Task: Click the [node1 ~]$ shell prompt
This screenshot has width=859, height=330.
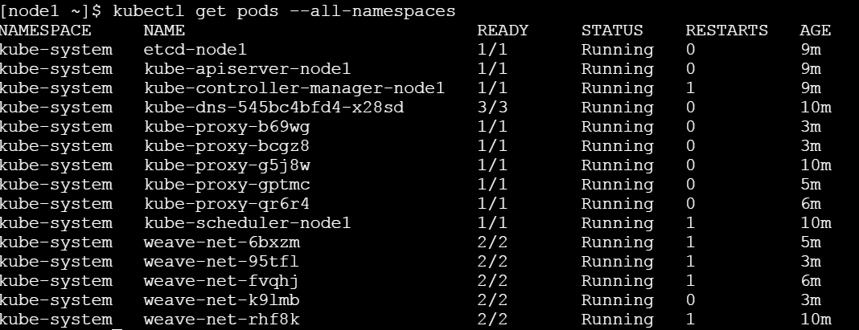Action: (51, 11)
